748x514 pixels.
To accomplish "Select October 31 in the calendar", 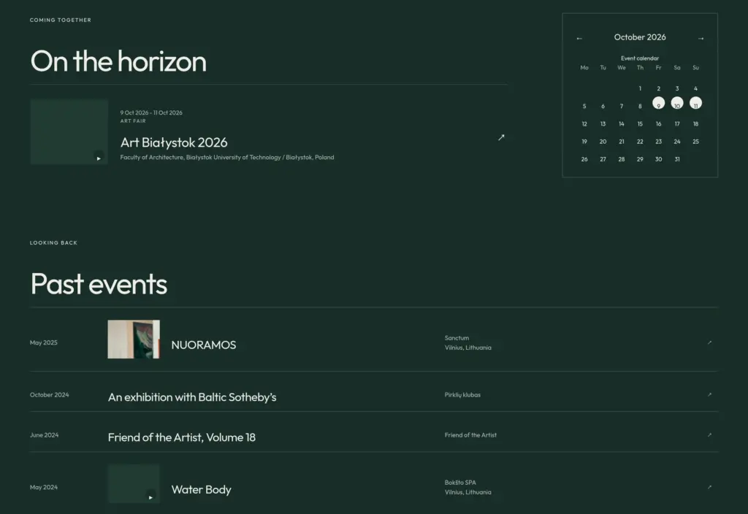I will [677, 159].
